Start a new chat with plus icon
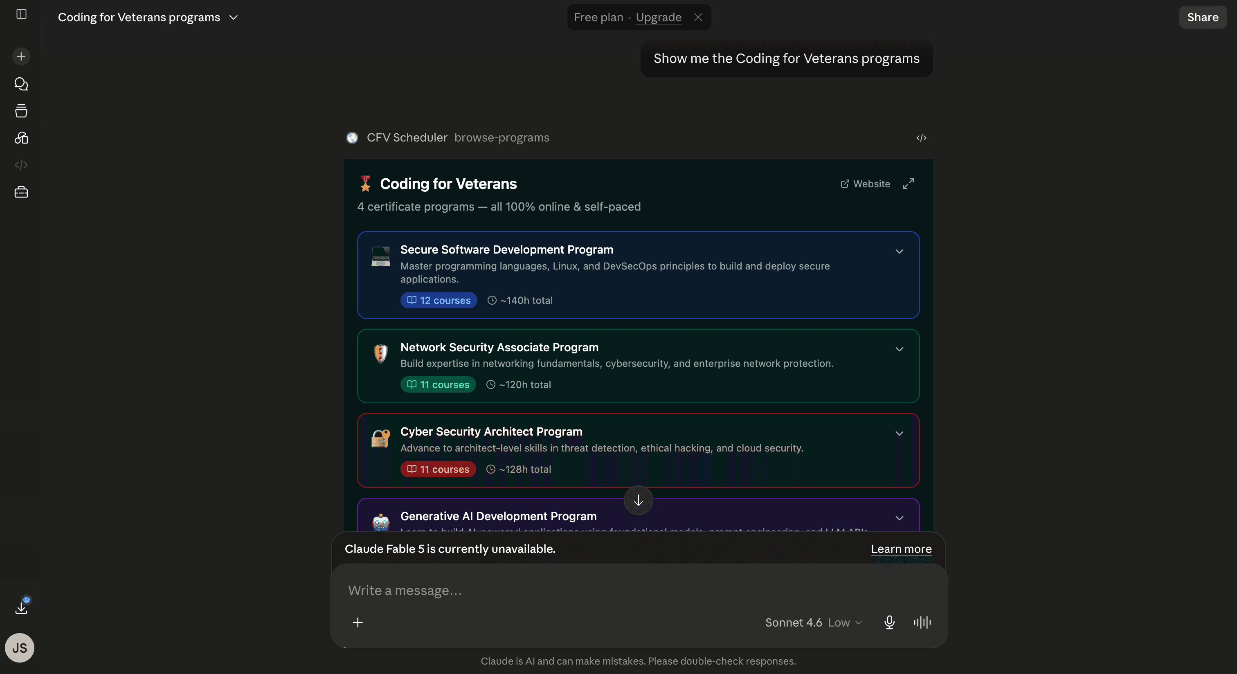Image resolution: width=1237 pixels, height=674 pixels. tap(21, 57)
